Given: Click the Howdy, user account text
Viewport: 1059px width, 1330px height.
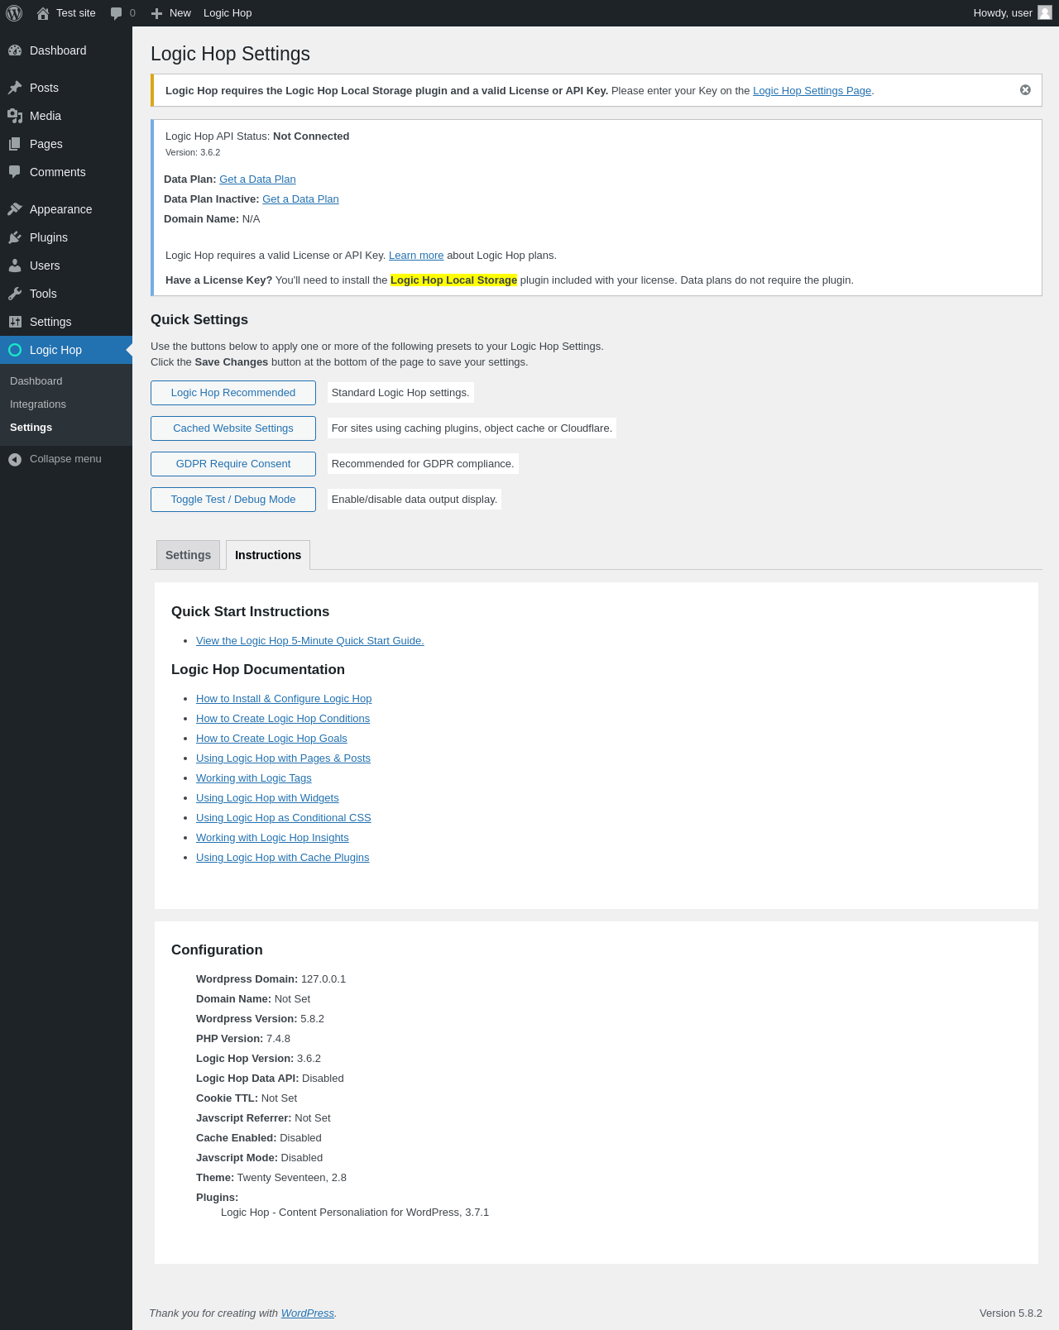Looking at the screenshot, I should pyautogui.click(x=1003, y=13).
